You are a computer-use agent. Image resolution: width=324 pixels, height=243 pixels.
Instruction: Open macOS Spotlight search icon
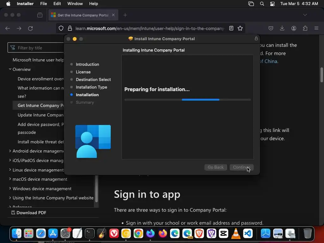point(262,4)
